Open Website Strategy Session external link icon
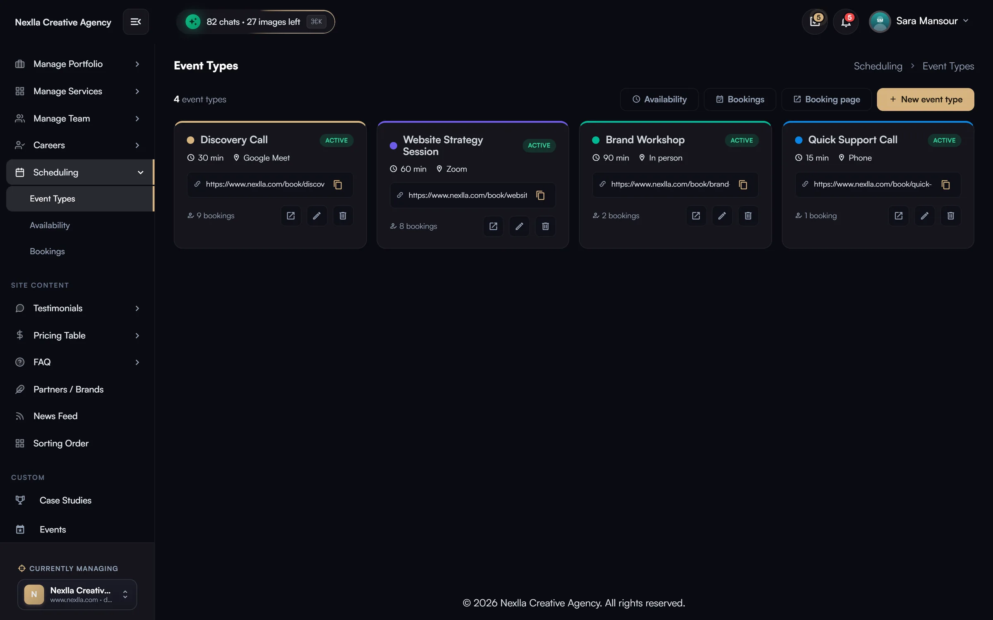Screen dimensions: 993x620 pos(493,226)
